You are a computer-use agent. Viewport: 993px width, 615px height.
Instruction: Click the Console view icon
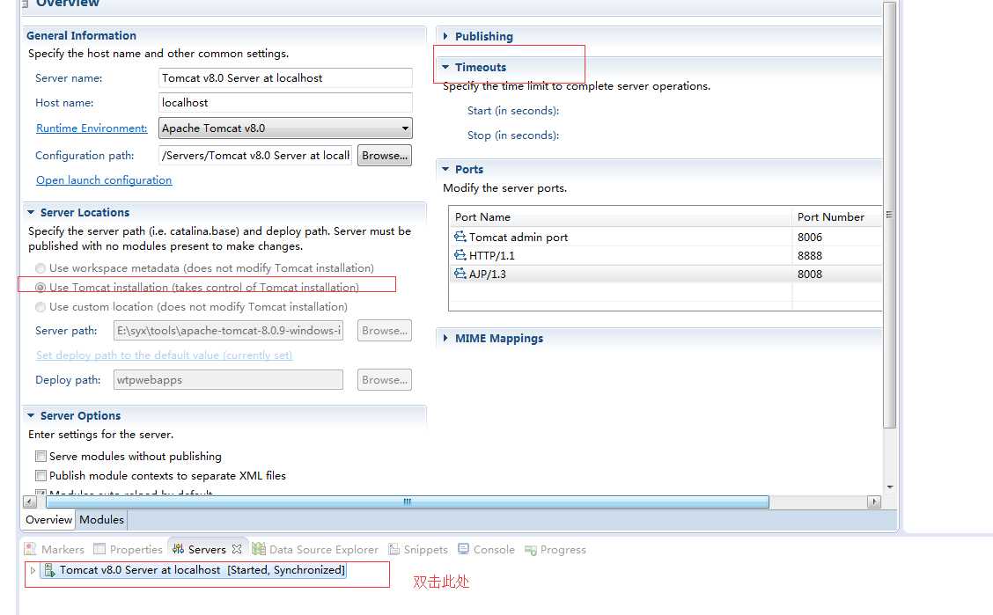[464, 548]
